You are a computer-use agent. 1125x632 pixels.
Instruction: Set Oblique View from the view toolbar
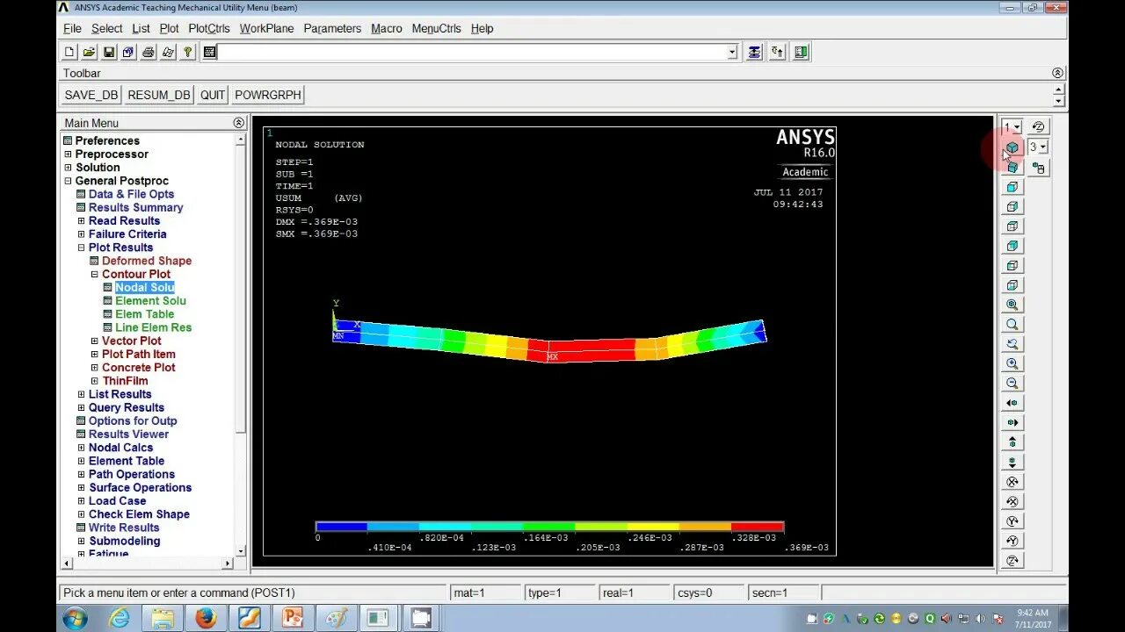(1012, 167)
